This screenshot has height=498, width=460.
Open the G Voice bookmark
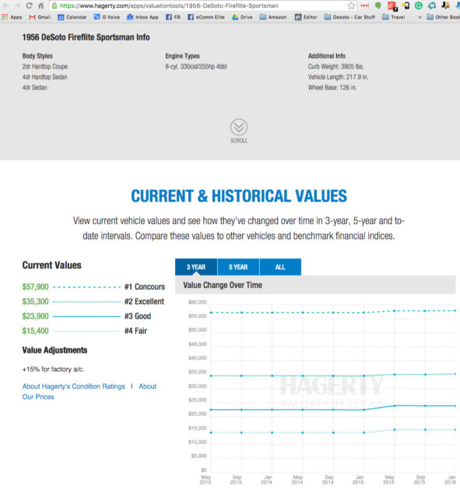click(107, 17)
